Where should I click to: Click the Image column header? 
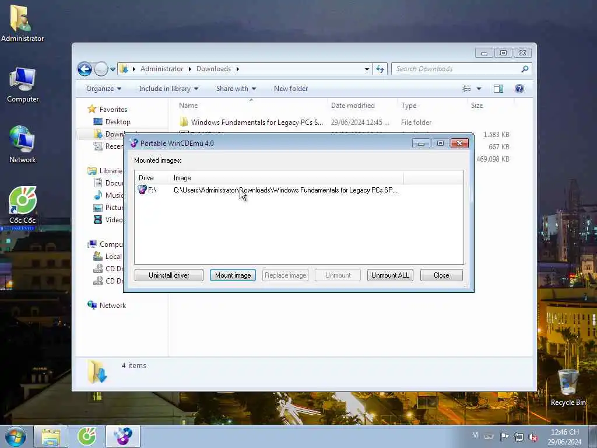click(x=287, y=178)
